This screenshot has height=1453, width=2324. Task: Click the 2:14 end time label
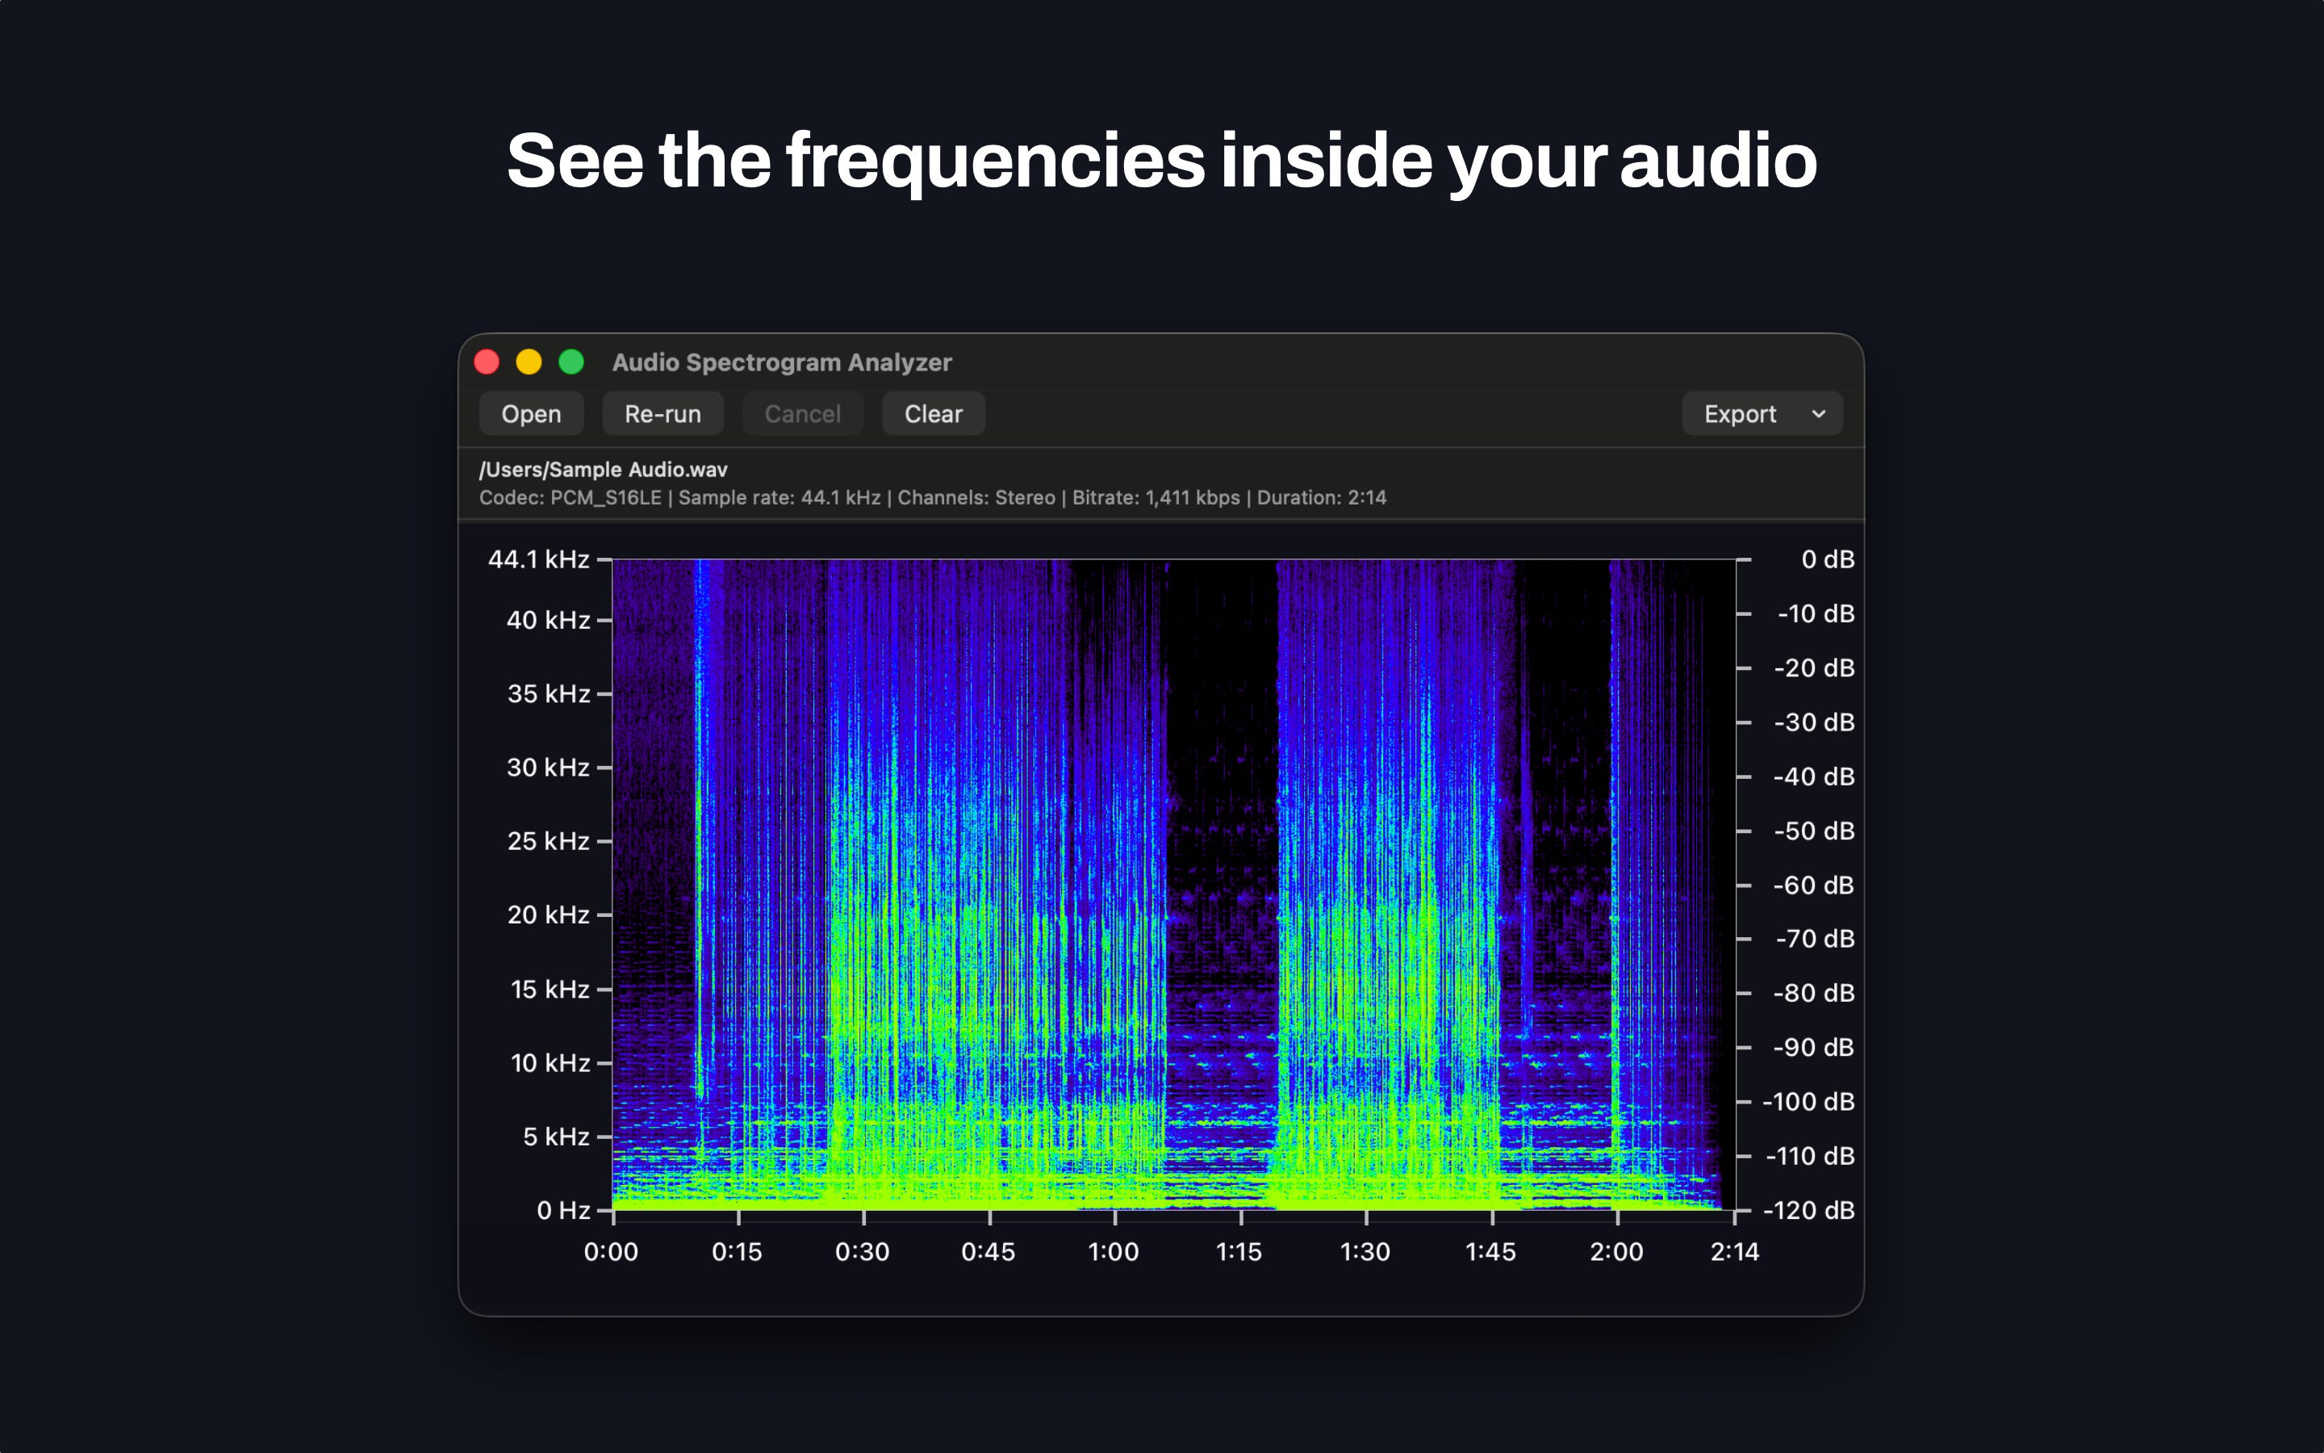click(1734, 1252)
